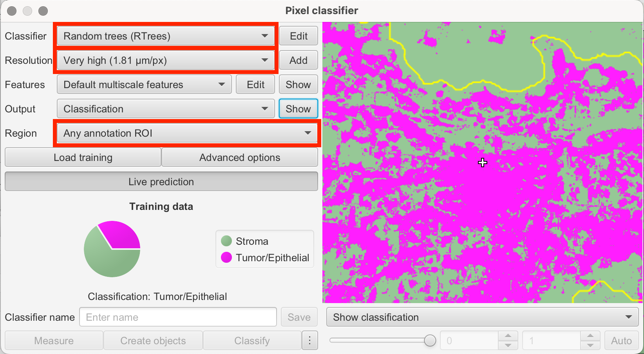Open the Features dropdown menu
Screen dimensions: 644x354
pos(144,85)
